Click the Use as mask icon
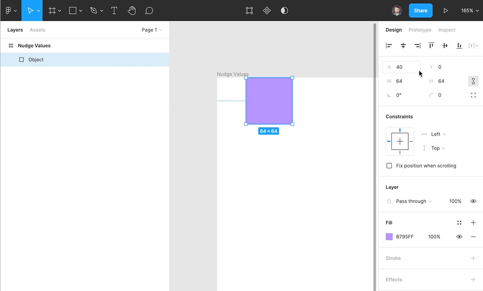Viewport: 483px width, 291px height. [285, 10]
